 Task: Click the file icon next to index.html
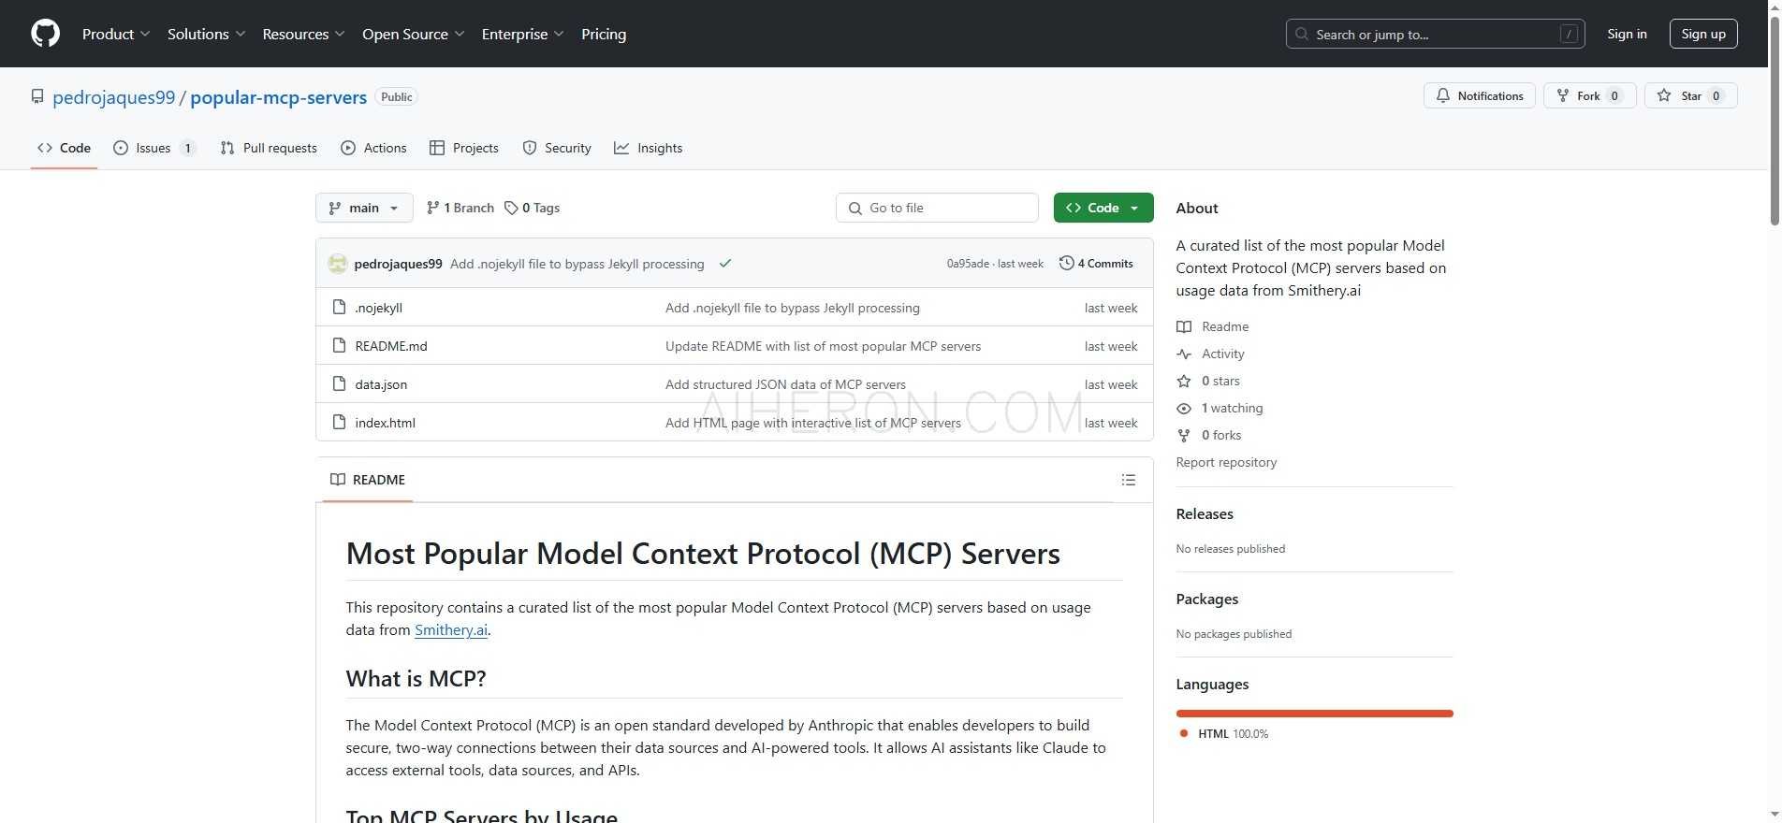[340, 422]
